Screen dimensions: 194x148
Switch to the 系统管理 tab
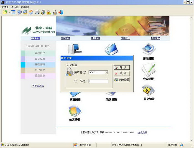[x=155, y=38]
